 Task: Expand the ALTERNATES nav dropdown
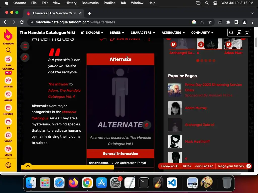[x=173, y=33]
